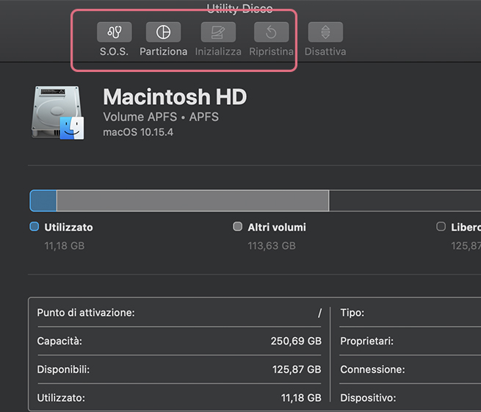Click the Tipo field label
Viewport: 481px width, 412px height.
352,313
